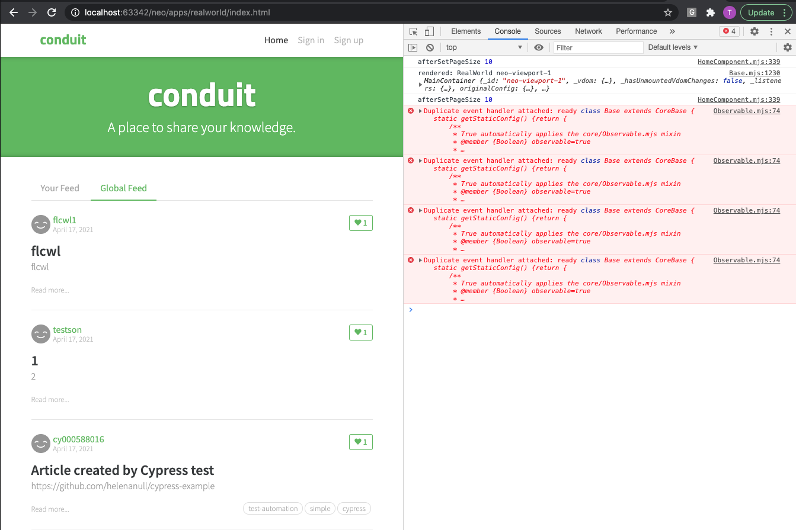Expand the fourth Duplicate event handler error
This screenshot has width=796, height=530.
[x=421, y=260]
